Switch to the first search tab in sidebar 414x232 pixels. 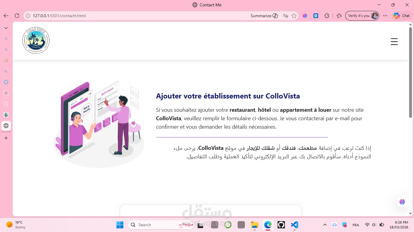click(6, 39)
